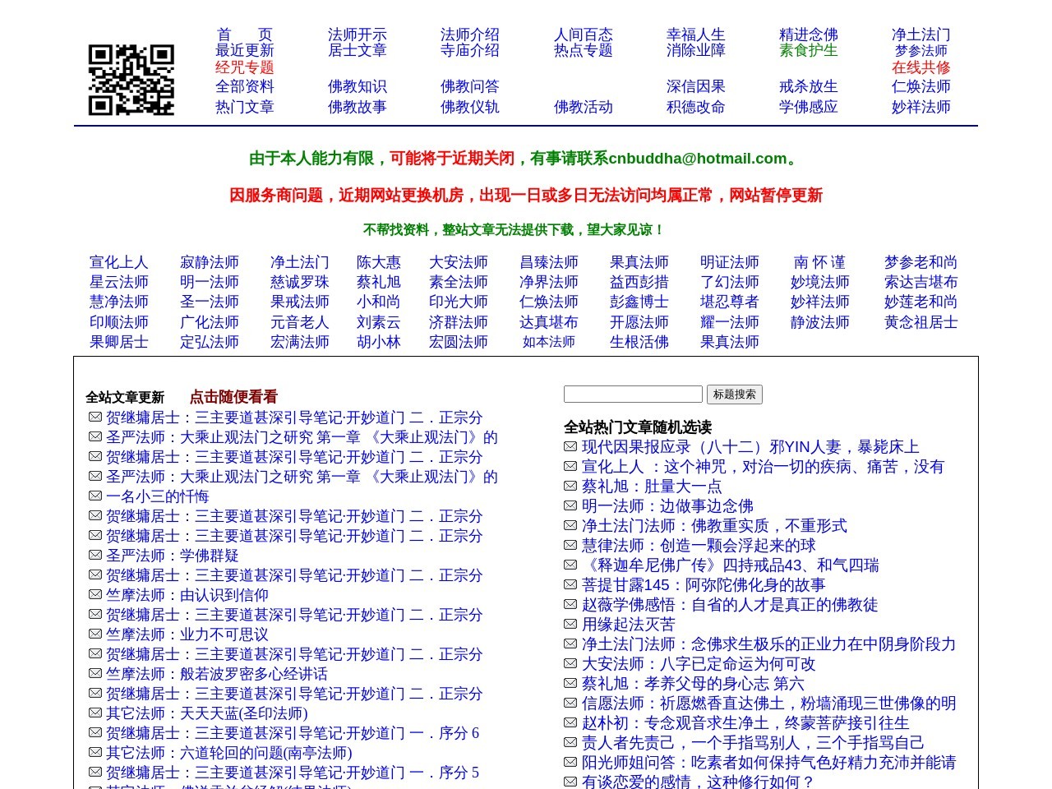This screenshot has height=789, width=1052.
Task: Open the 点击随便看看 link
Action: click(x=233, y=397)
